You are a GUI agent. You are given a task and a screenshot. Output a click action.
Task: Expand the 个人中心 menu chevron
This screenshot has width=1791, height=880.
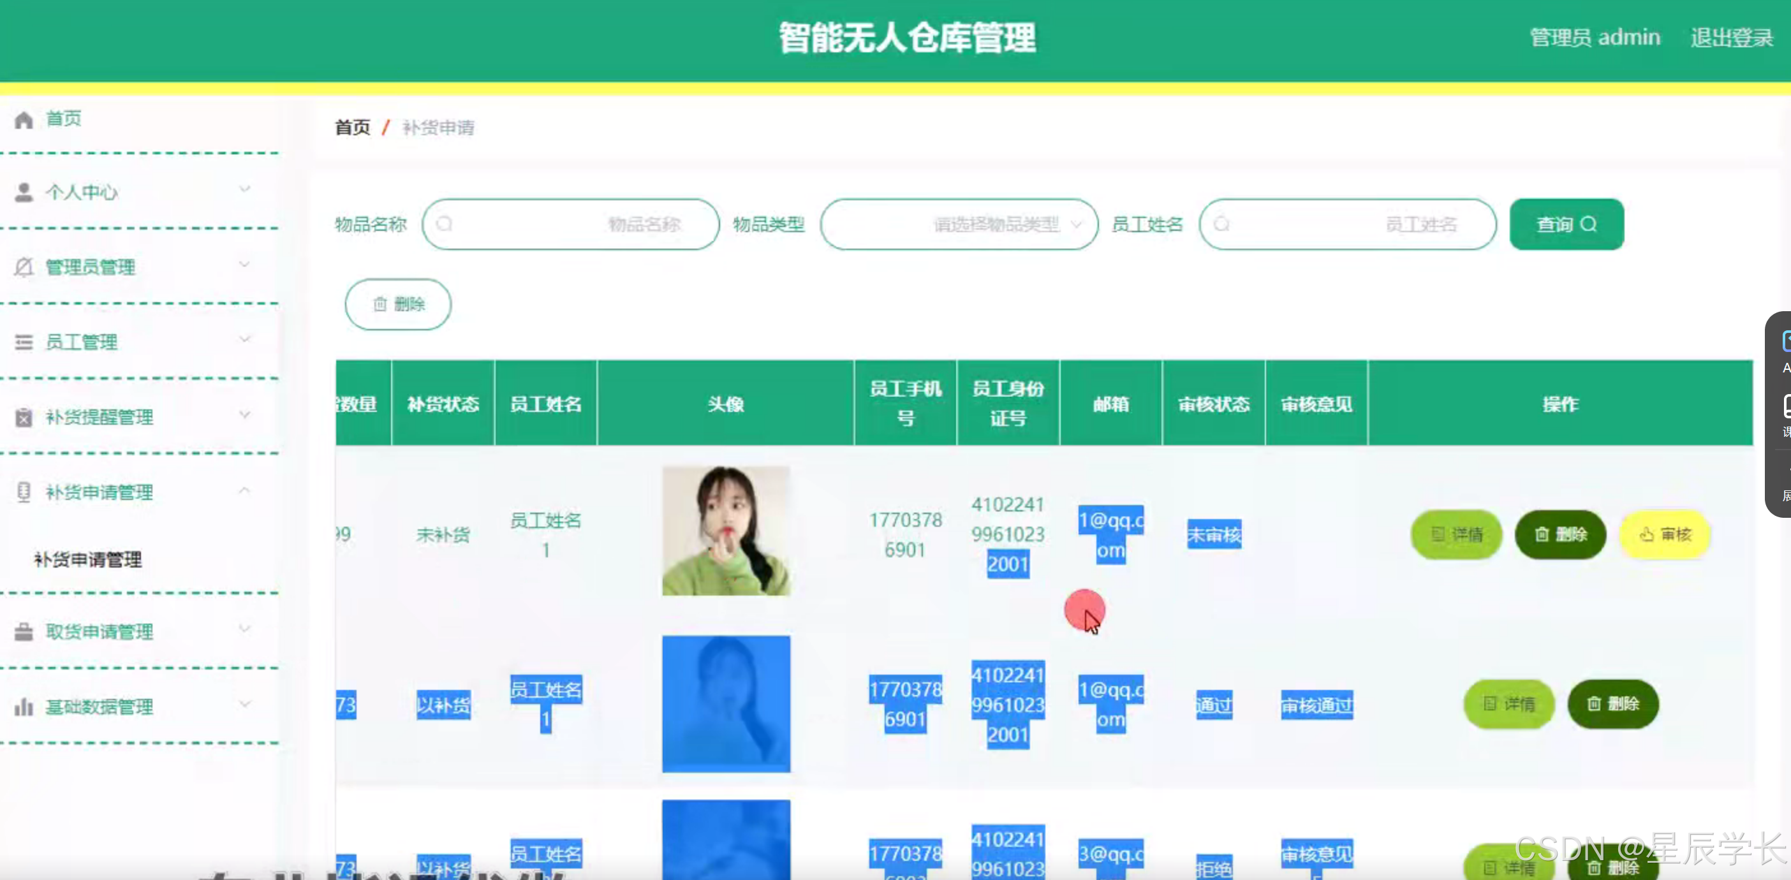click(x=244, y=189)
